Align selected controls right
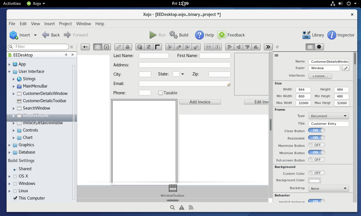361x216 pixels. tap(239, 47)
